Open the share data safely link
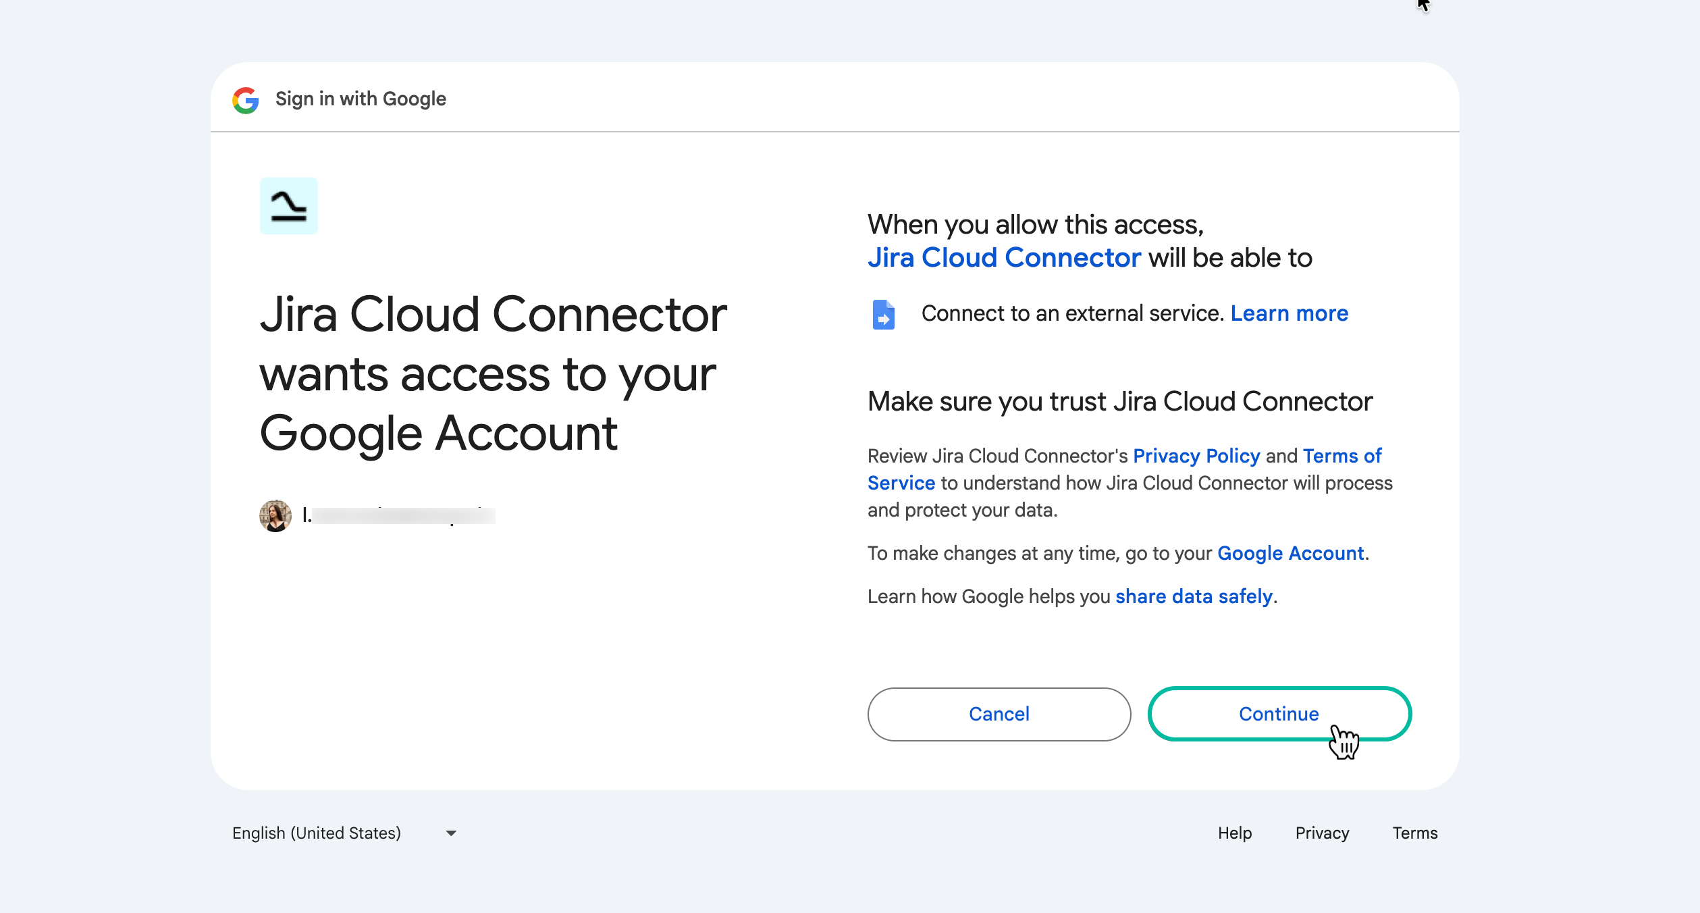 pos(1194,596)
